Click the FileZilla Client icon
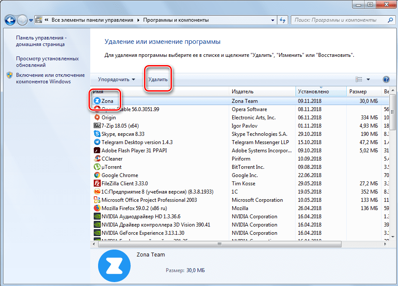Image resolution: width=398 pixels, height=286 pixels. (x=97, y=183)
